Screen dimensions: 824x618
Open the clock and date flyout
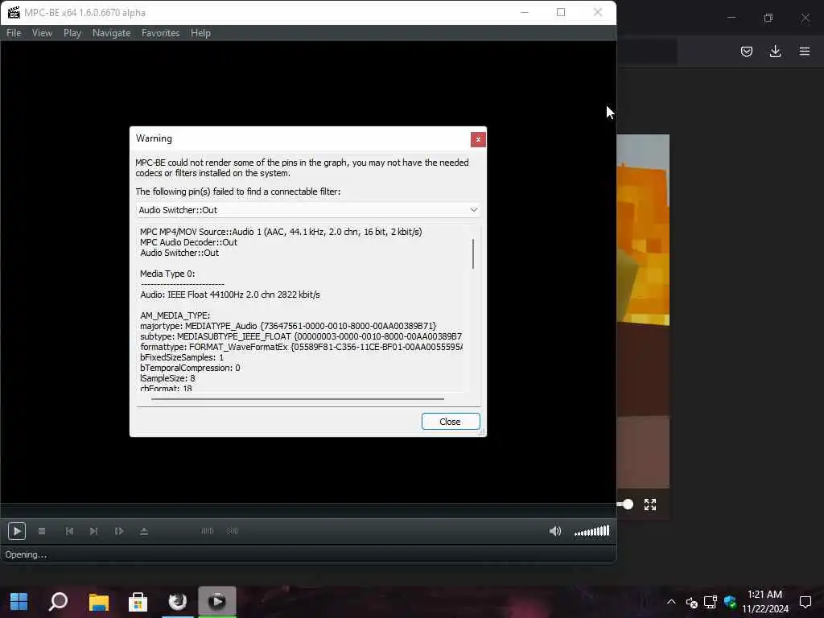pyautogui.click(x=765, y=602)
